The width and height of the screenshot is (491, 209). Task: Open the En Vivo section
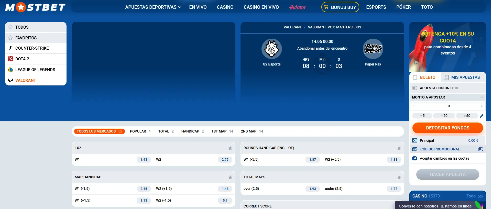point(198,7)
